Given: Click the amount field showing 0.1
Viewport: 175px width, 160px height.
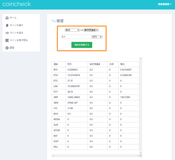Looking at the screenshot, I should [x=76, y=37].
